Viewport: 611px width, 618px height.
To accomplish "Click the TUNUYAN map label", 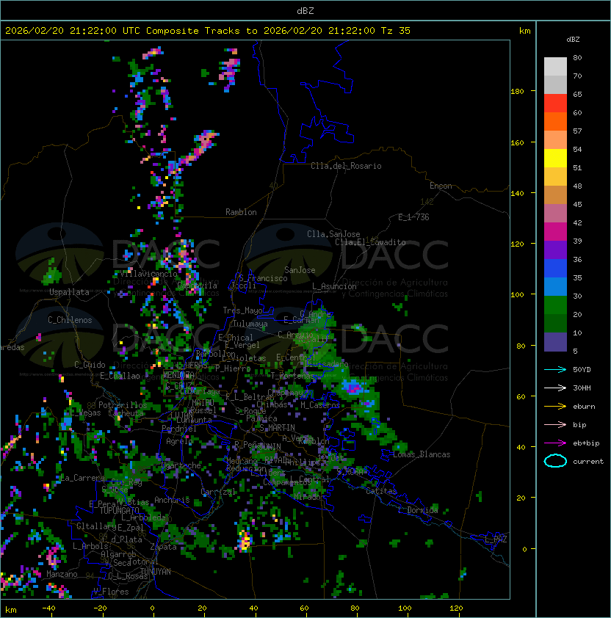I will tap(156, 572).
